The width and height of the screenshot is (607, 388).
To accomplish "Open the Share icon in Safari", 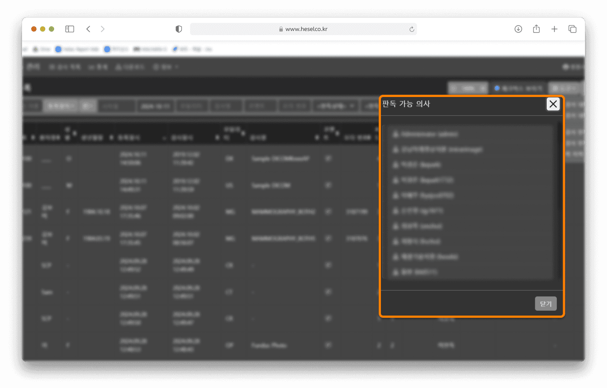I will 536,29.
